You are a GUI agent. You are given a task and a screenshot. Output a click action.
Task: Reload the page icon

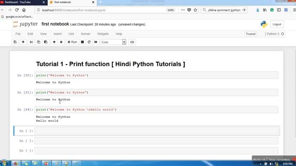[x=17, y=10]
